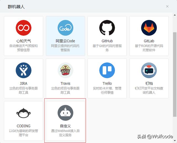Click the vertical scrollbar thumb

(175, 74)
